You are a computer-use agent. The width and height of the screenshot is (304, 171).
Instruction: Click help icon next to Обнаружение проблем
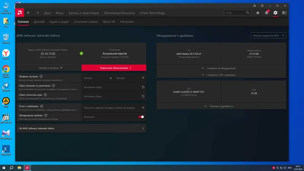click(46, 116)
